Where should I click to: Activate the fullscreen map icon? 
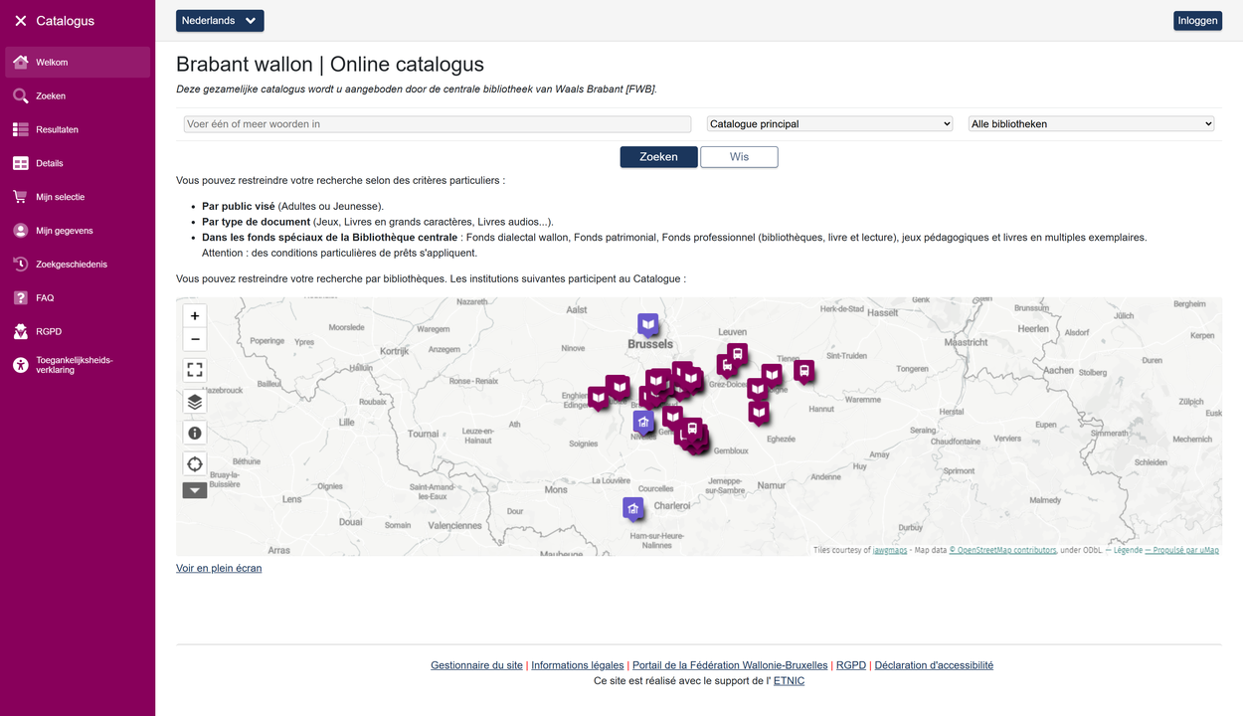point(195,369)
